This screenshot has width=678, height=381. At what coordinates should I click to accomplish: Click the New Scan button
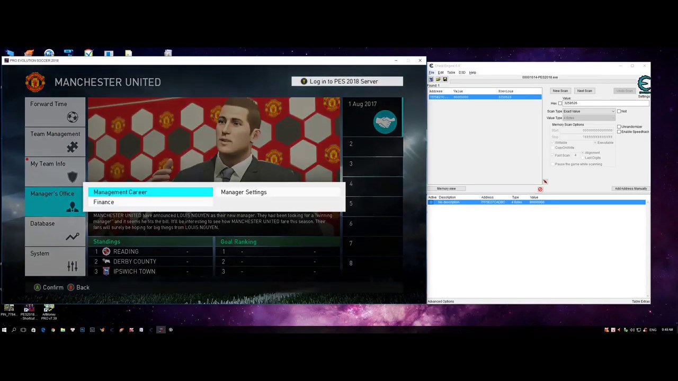tap(560, 90)
